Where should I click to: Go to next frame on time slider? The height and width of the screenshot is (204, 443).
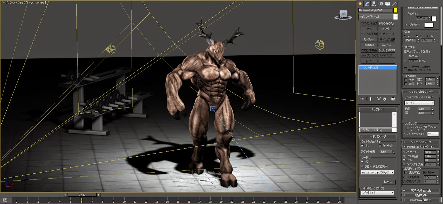pos(98,195)
